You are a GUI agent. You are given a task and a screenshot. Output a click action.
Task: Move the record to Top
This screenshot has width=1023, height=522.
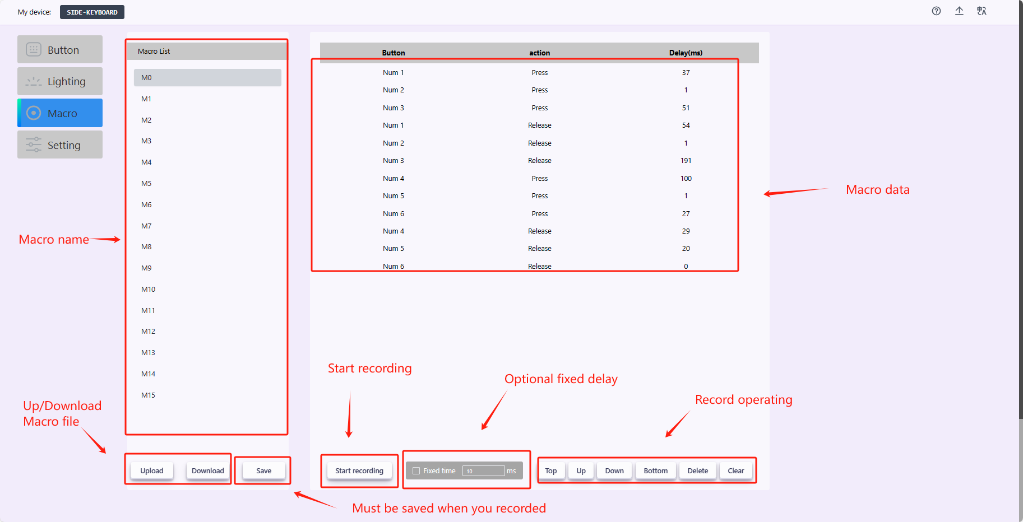551,471
